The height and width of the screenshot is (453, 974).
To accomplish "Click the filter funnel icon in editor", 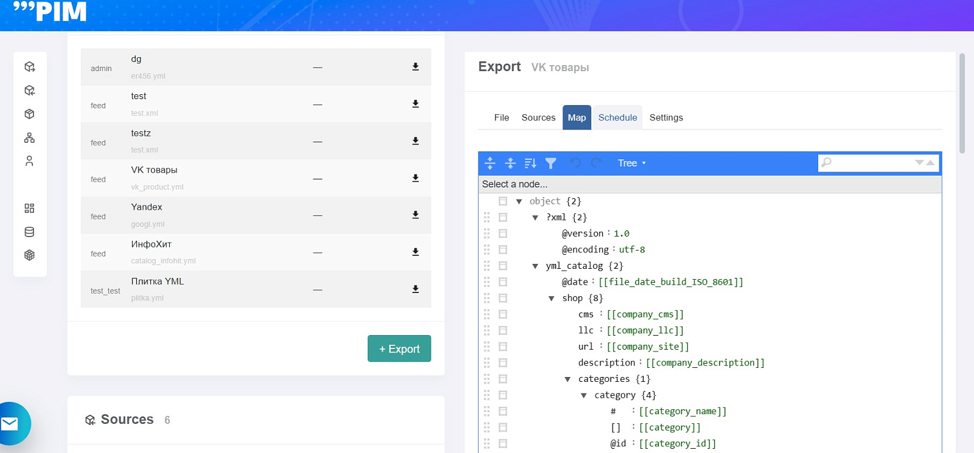I will pos(551,163).
